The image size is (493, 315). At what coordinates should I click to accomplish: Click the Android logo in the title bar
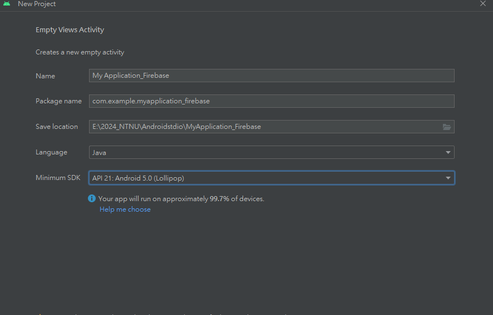coord(7,4)
